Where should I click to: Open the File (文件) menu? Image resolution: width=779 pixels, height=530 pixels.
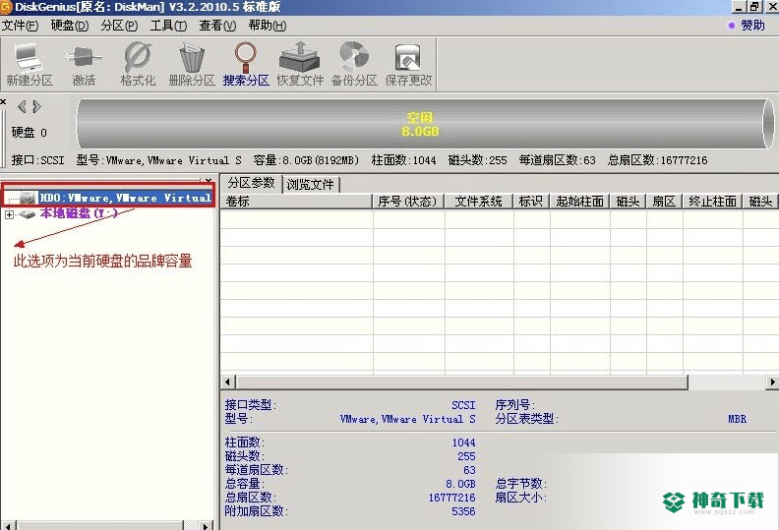pyautogui.click(x=20, y=26)
